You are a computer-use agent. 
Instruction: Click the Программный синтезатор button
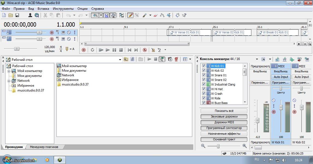[224, 128]
